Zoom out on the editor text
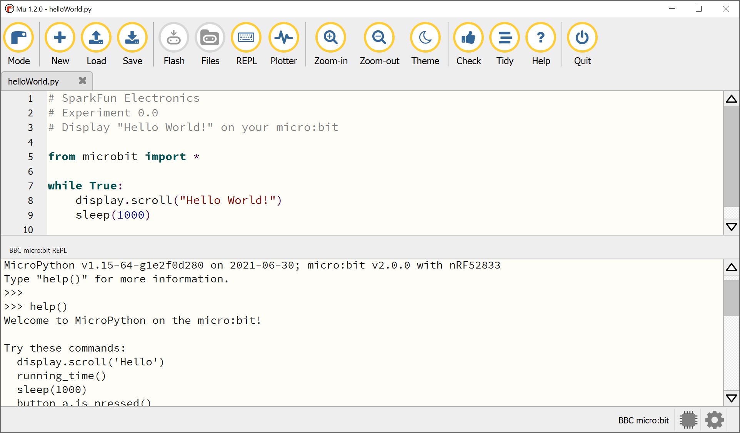 (379, 44)
